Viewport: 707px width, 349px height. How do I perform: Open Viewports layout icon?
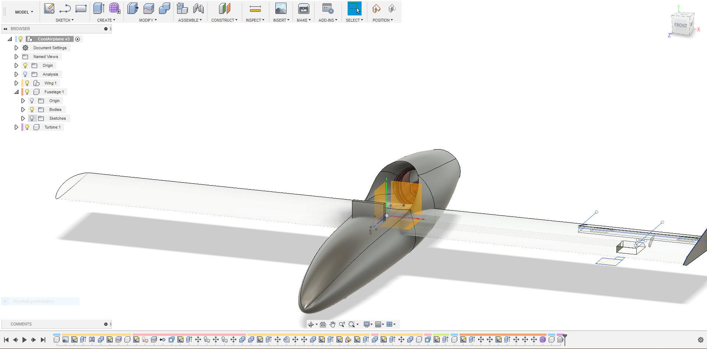[x=389, y=324]
